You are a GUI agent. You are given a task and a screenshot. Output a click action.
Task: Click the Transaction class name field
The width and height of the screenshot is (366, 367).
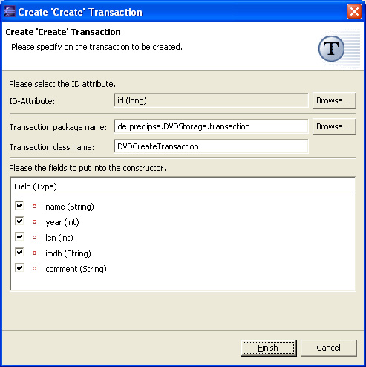(211, 146)
